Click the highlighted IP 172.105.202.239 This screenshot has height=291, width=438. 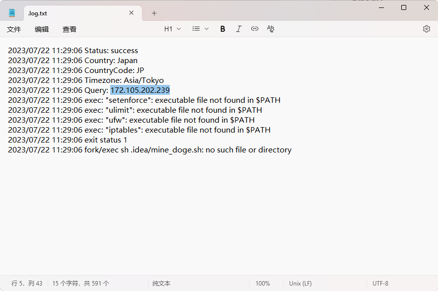140,90
